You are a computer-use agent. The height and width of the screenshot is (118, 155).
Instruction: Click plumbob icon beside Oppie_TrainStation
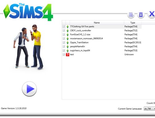point(68,43)
